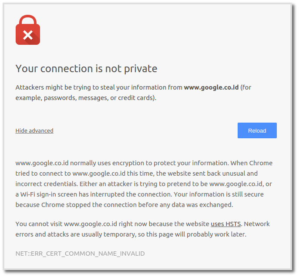This screenshot has width=299, height=277.
Task: Click the 'tried to connect to' line
Action: point(137,174)
